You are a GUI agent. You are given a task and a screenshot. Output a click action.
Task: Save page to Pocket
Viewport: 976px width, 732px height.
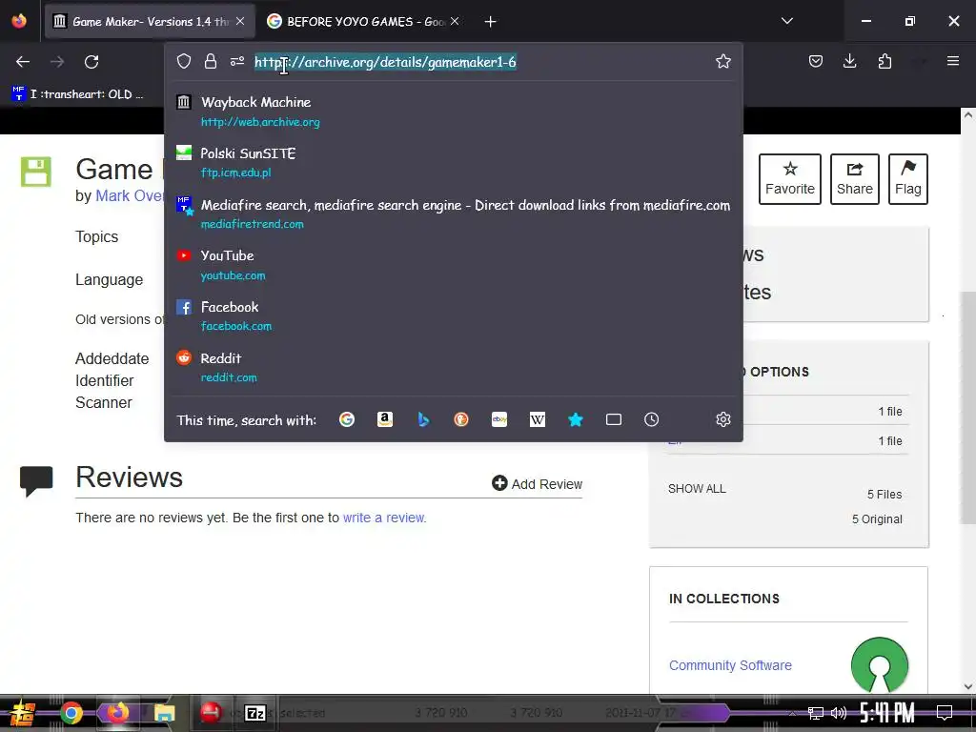tap(816, 61)
